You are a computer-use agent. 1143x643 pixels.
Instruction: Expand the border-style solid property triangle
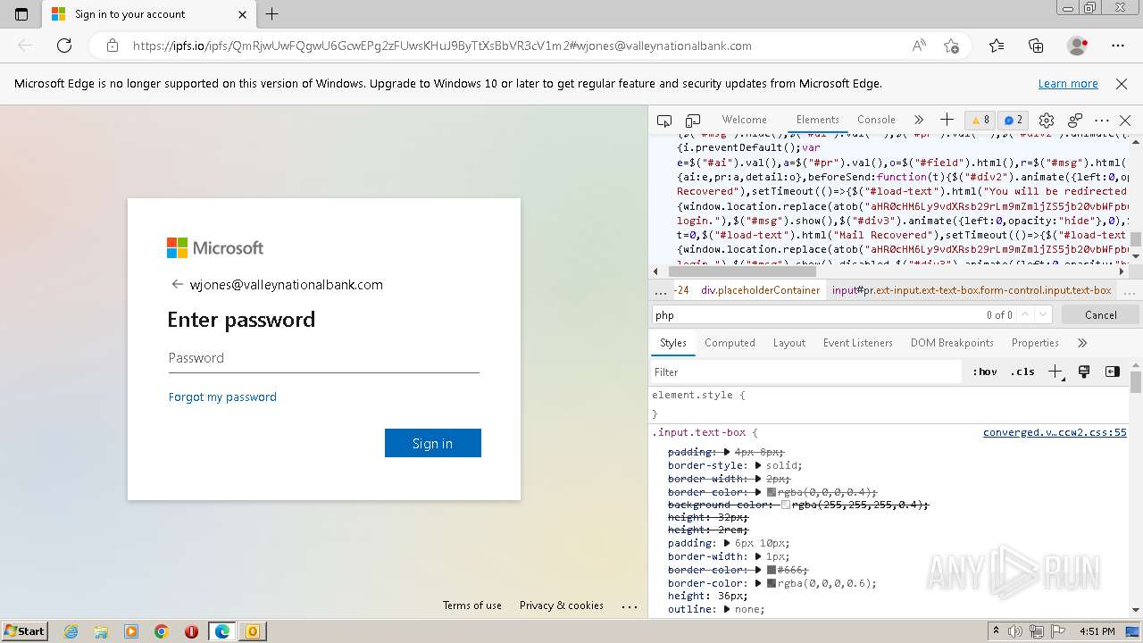pos(758,465)
